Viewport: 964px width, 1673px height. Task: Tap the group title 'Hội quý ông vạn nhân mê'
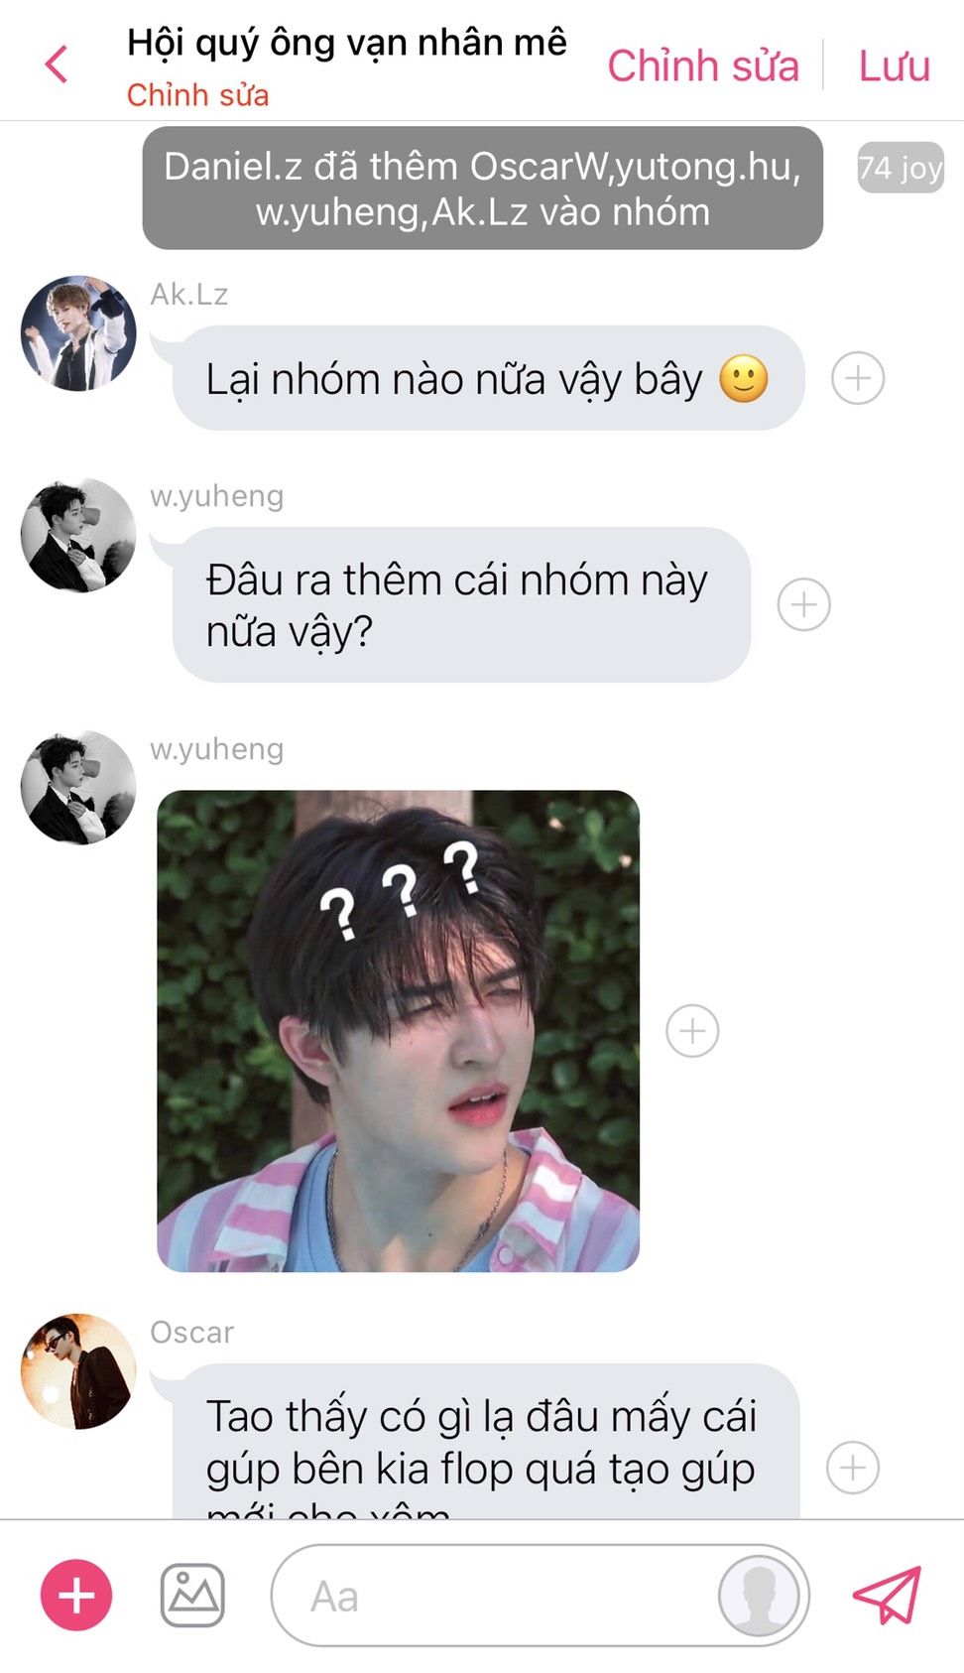pos(347,43)
